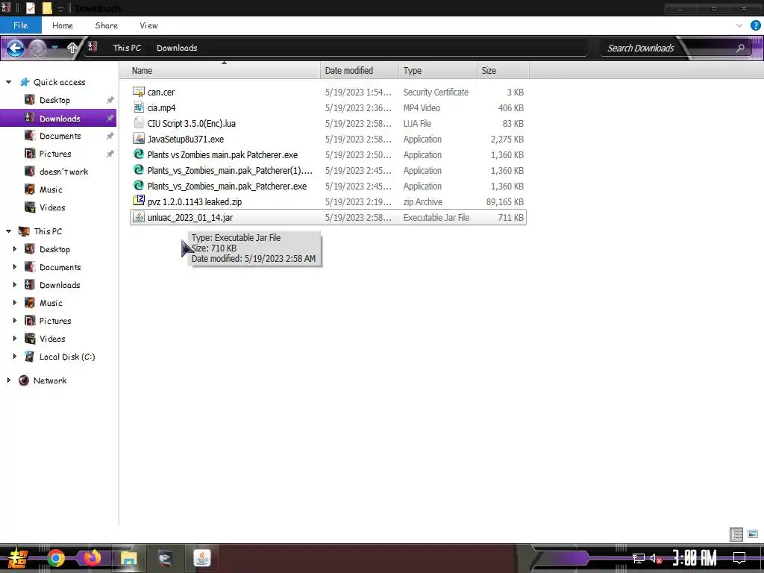This screenshot has width=764, height=573.
Task: Sort by Name column header
Action: point(219,71)
